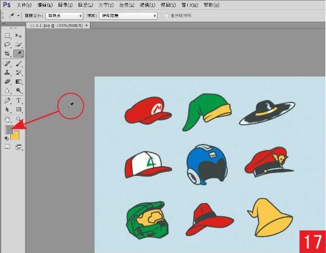
Task: Open the 帮助(H) menu
Action: click(212, 5)
